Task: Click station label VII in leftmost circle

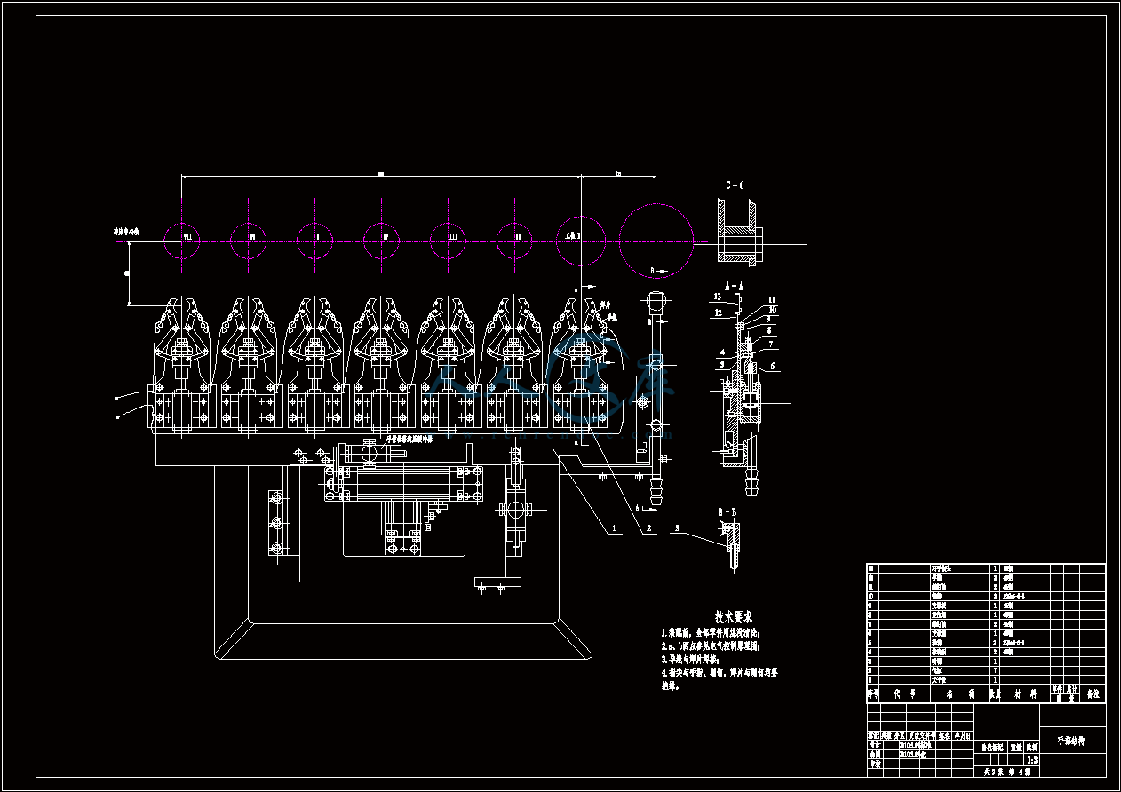Action: click(x=188, y=237)
